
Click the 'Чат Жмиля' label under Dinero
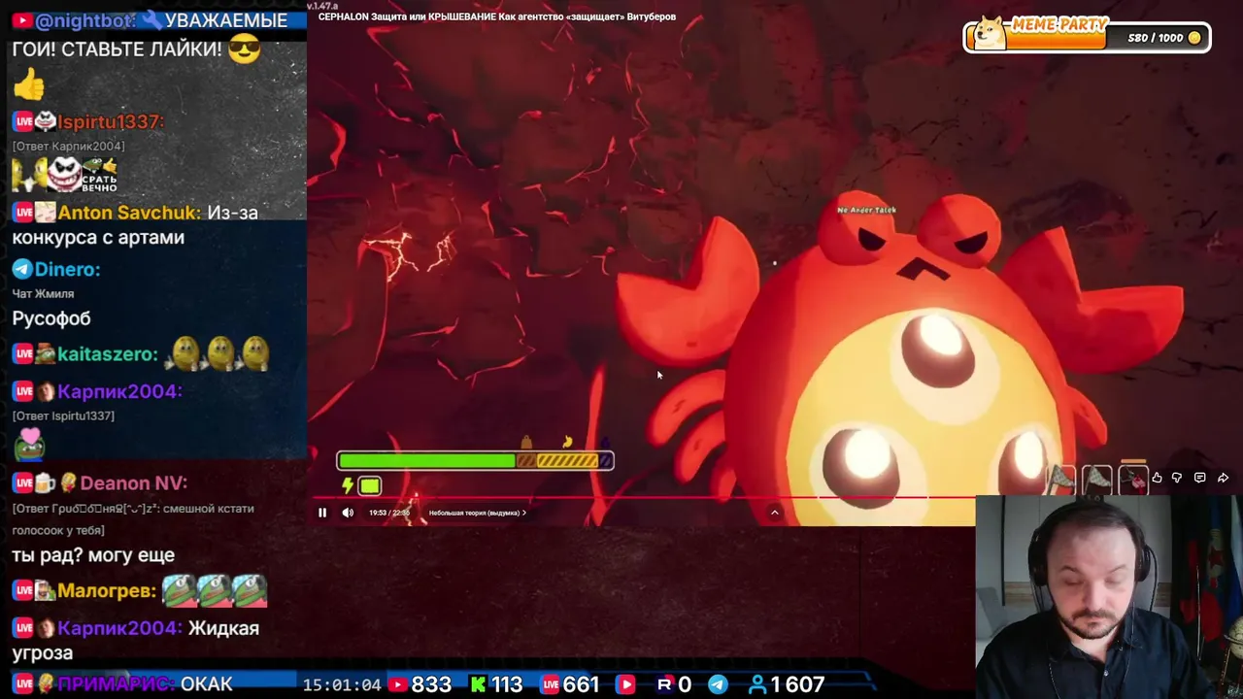[43, 293]
